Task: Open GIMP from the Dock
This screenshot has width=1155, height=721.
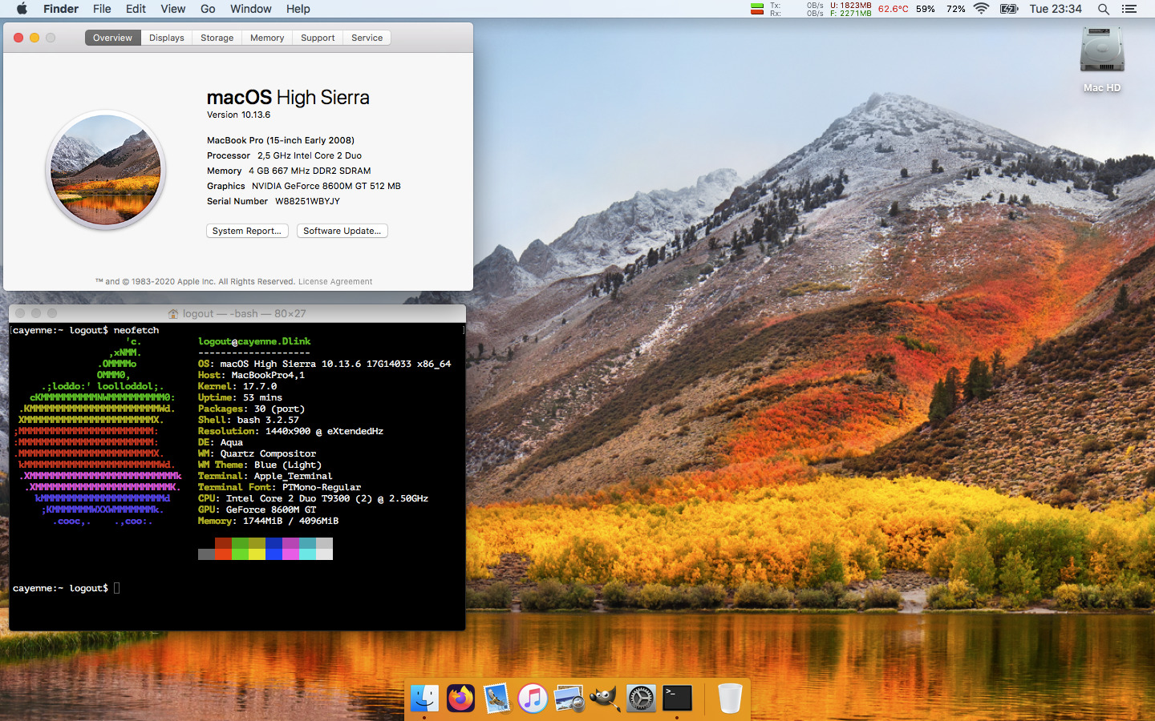Action: (x=605, y=698)
